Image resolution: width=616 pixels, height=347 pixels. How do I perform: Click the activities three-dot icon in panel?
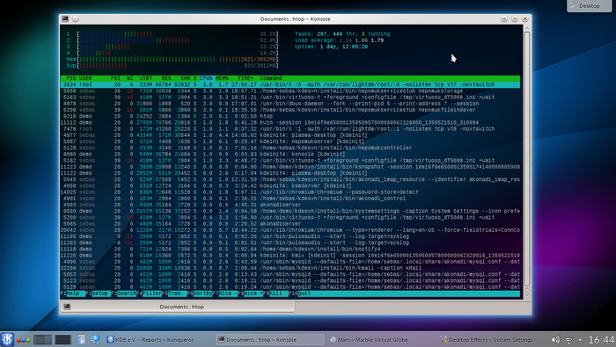coord(23,340)
